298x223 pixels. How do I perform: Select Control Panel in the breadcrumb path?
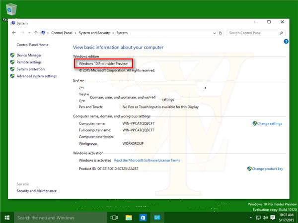coord(62,33)
